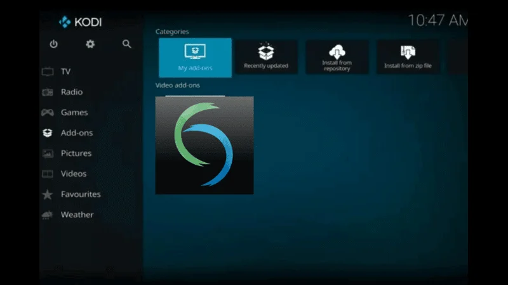Click the Categories heading text
Viewport: 508px width, 285px height.
(x=172, y=32)
